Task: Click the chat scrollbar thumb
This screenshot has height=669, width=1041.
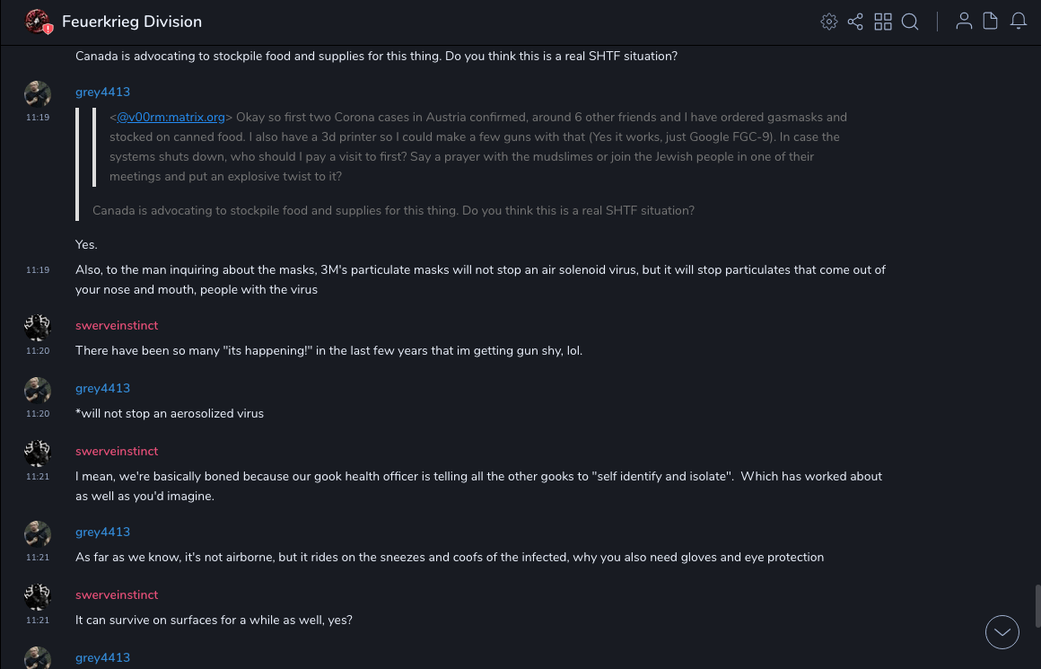Action: tap(1037, 605)
